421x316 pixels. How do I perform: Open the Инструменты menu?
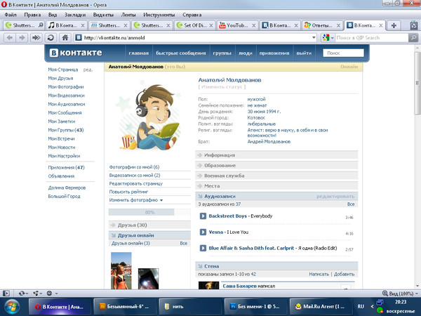coord(159,15)
